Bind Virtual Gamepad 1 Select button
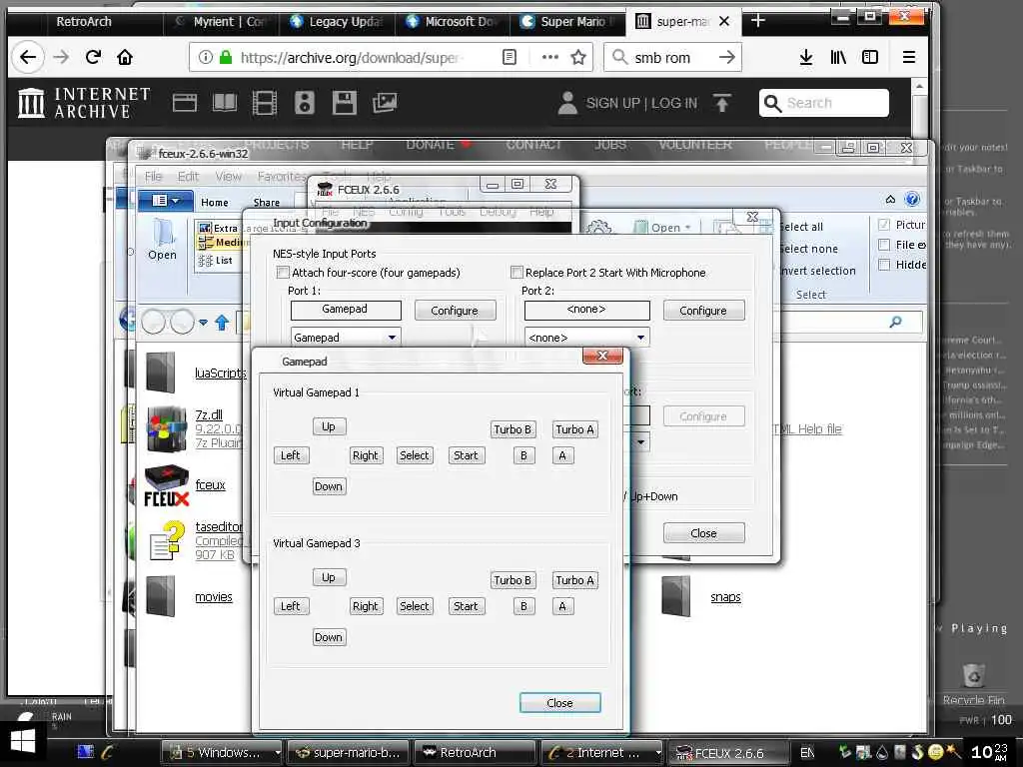 (415, 455)
